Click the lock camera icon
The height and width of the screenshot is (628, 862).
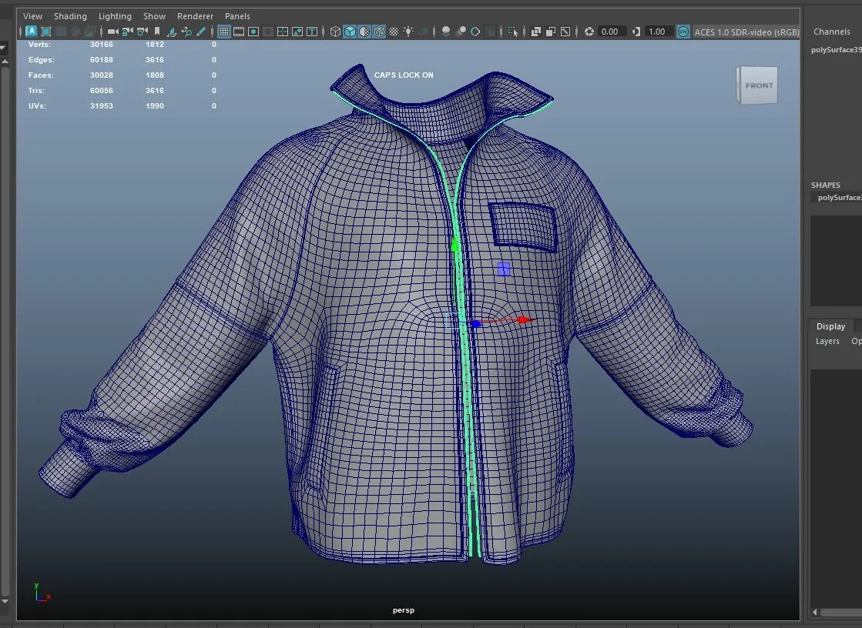pyautogui.click(x=128, y=32)
